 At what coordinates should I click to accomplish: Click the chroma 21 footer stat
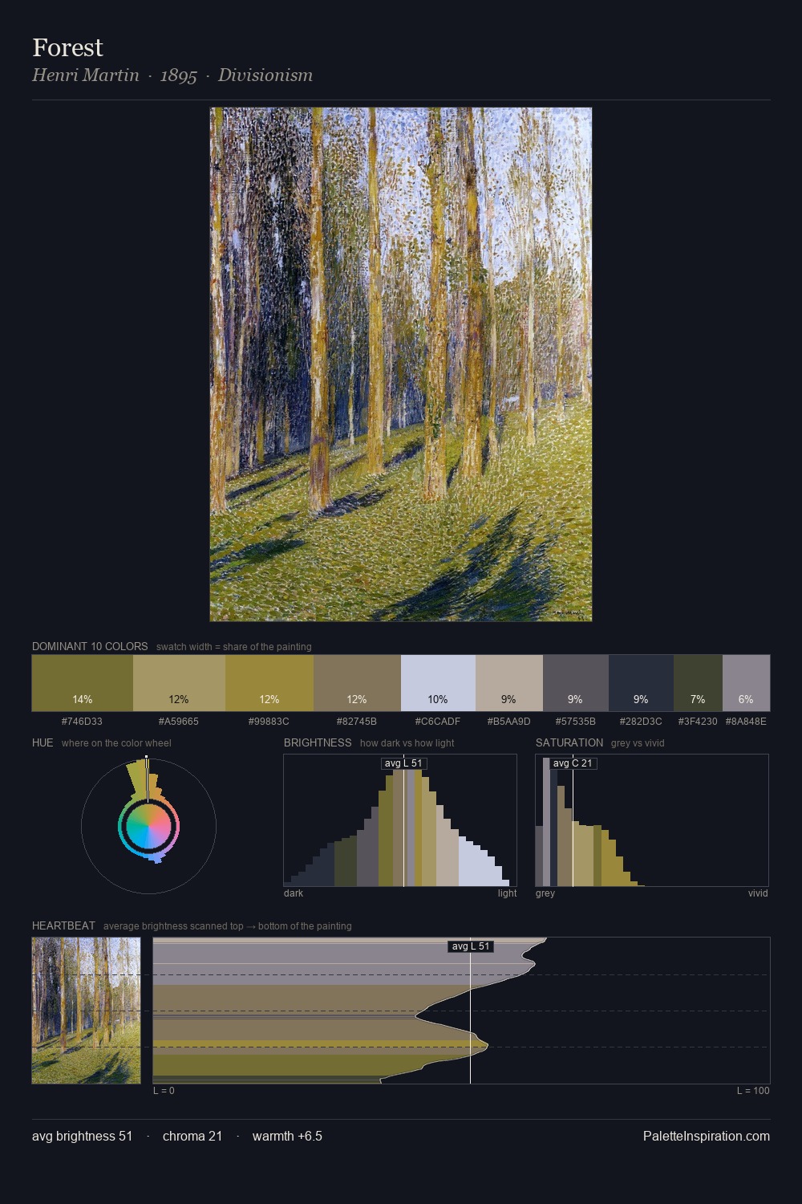click(x=192, y=1136)
